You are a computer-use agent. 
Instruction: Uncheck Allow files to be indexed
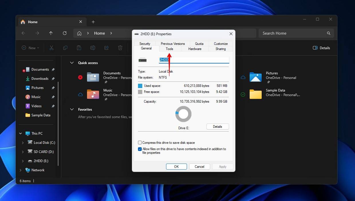(140, 149)
